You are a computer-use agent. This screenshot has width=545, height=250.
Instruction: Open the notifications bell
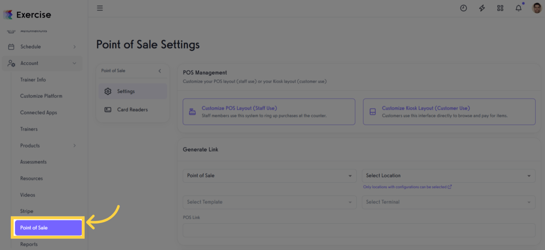coord(518,8)
